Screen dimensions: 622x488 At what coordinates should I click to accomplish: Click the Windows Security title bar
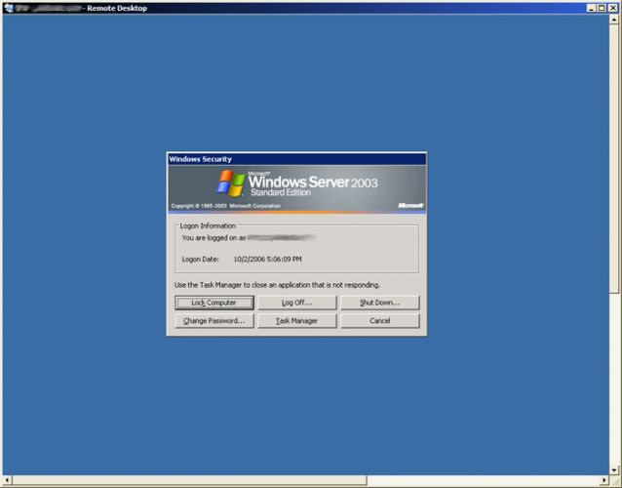pyautogui.click(x=296, y=159)
